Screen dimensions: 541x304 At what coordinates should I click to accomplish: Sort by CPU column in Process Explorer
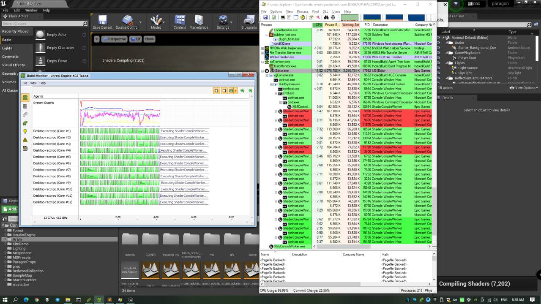pyautogui.click(x=319, y=25)
